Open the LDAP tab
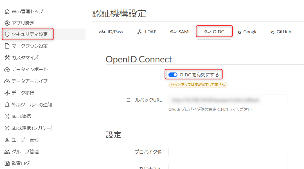Screen dimensions: 304x169 click(x=147, y=32)
